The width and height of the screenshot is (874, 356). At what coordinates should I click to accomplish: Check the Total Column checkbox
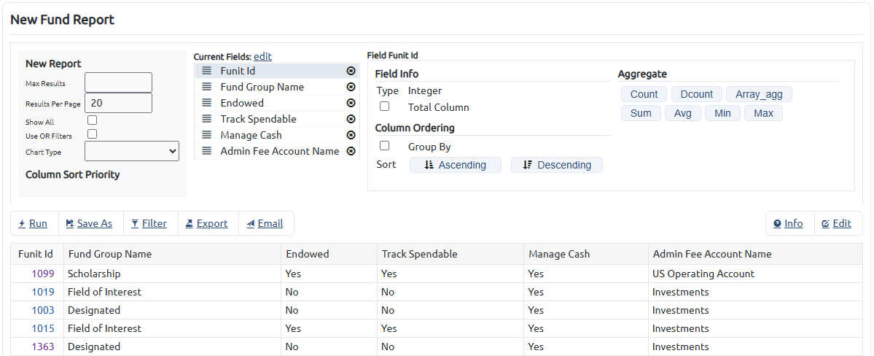[384, 106]
